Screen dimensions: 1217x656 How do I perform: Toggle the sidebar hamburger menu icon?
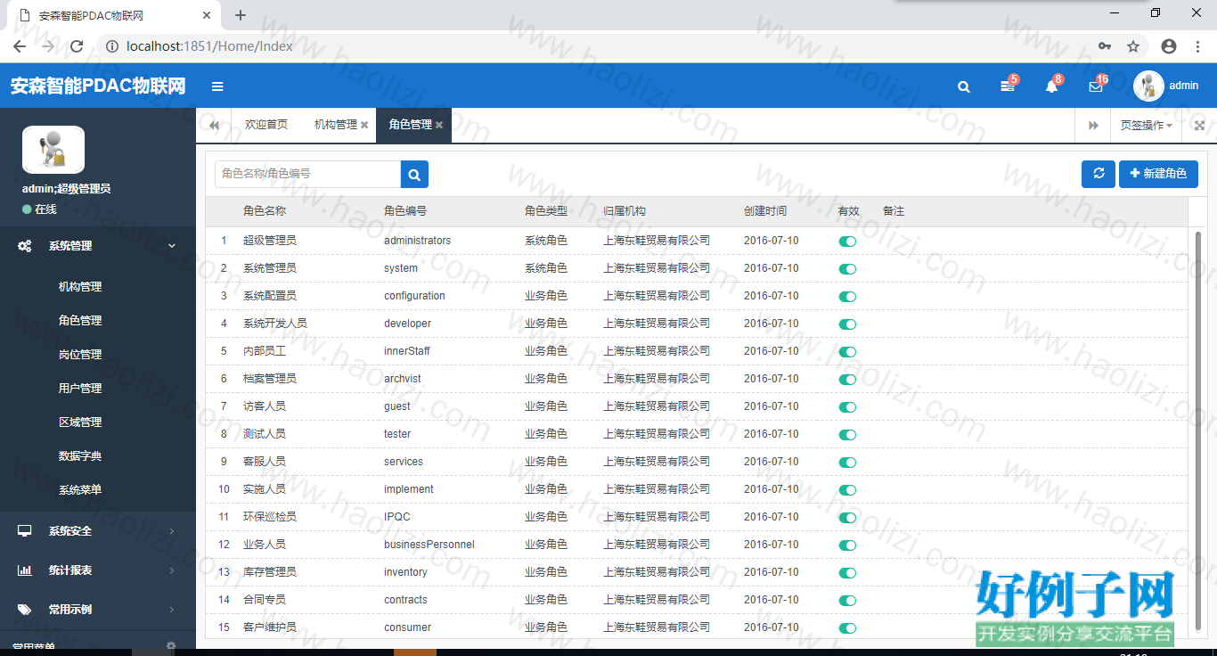coord(217,86)
